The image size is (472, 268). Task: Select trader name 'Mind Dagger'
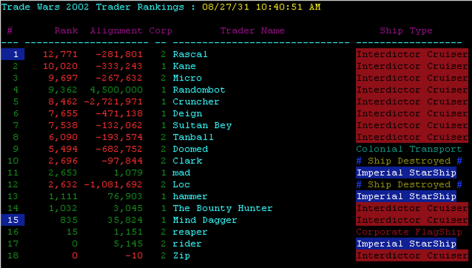pos(205,220)
